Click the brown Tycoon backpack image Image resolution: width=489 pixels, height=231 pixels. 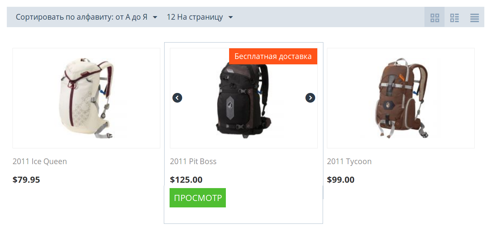[401, 98]
